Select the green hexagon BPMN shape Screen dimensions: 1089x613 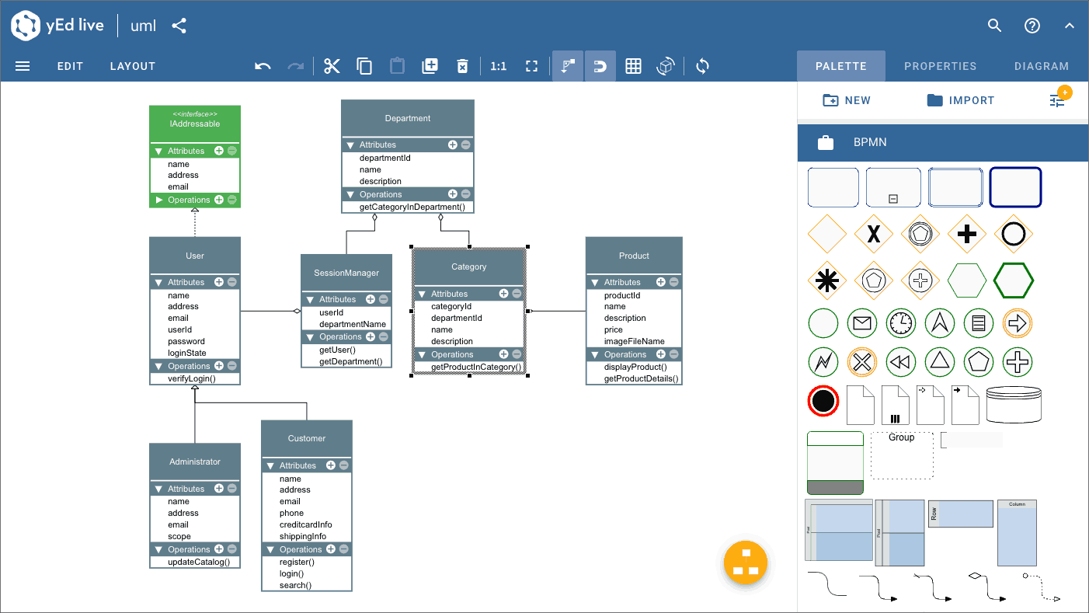pyautogui.click(x=1014, y=280)
